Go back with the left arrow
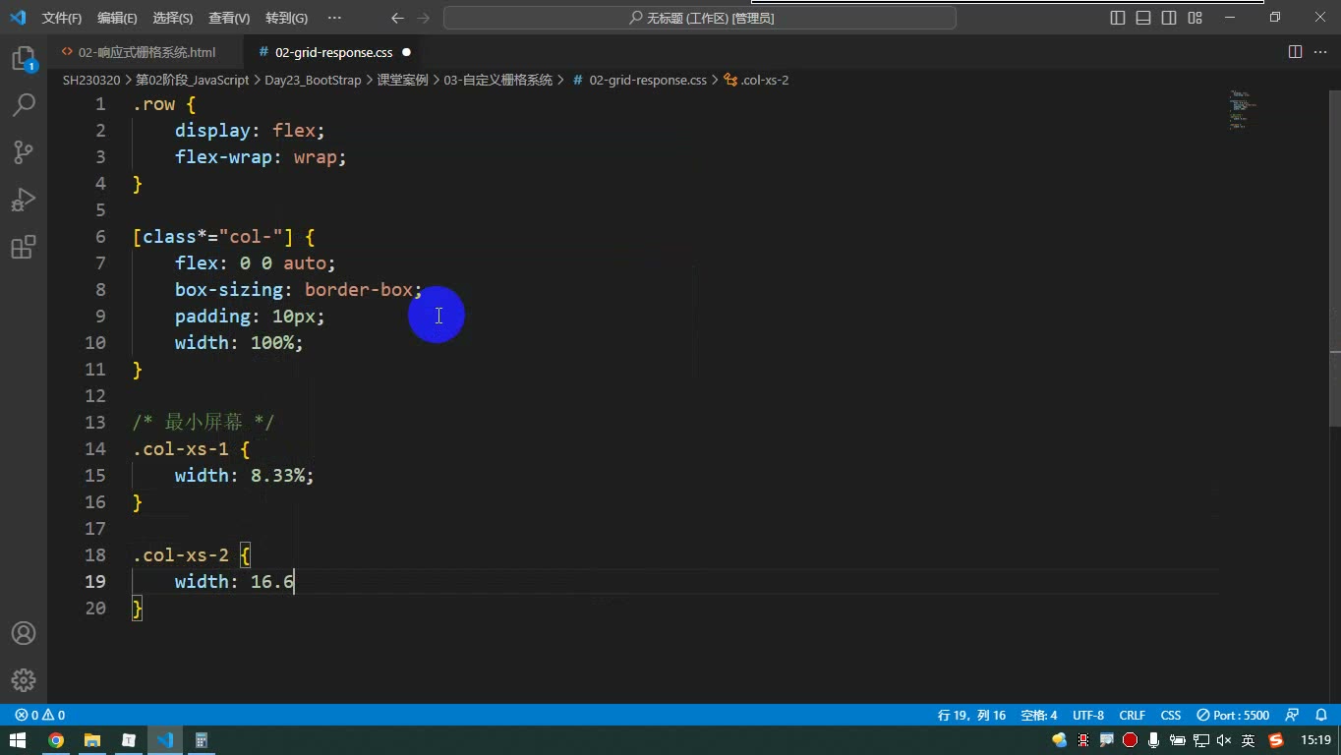The image size is (1341, 755). (397, 18)
